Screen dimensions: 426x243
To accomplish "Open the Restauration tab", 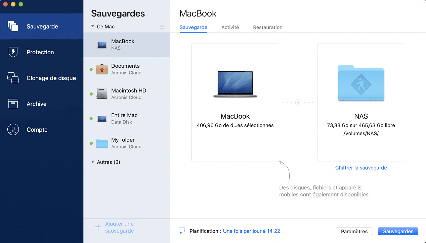I will 268,27.
